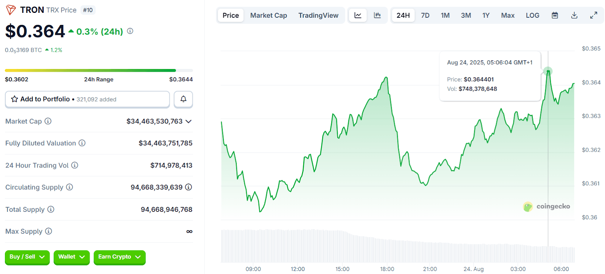Toggle LOG scale on chart
The width and height of the screenshot is (605, 274).
532,15
